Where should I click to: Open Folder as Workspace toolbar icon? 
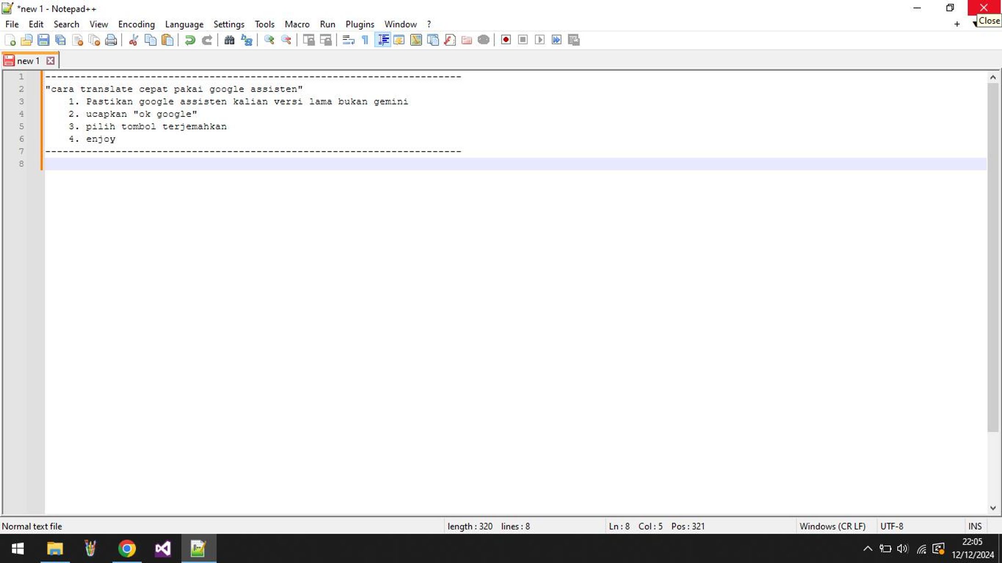pos(467,40)
